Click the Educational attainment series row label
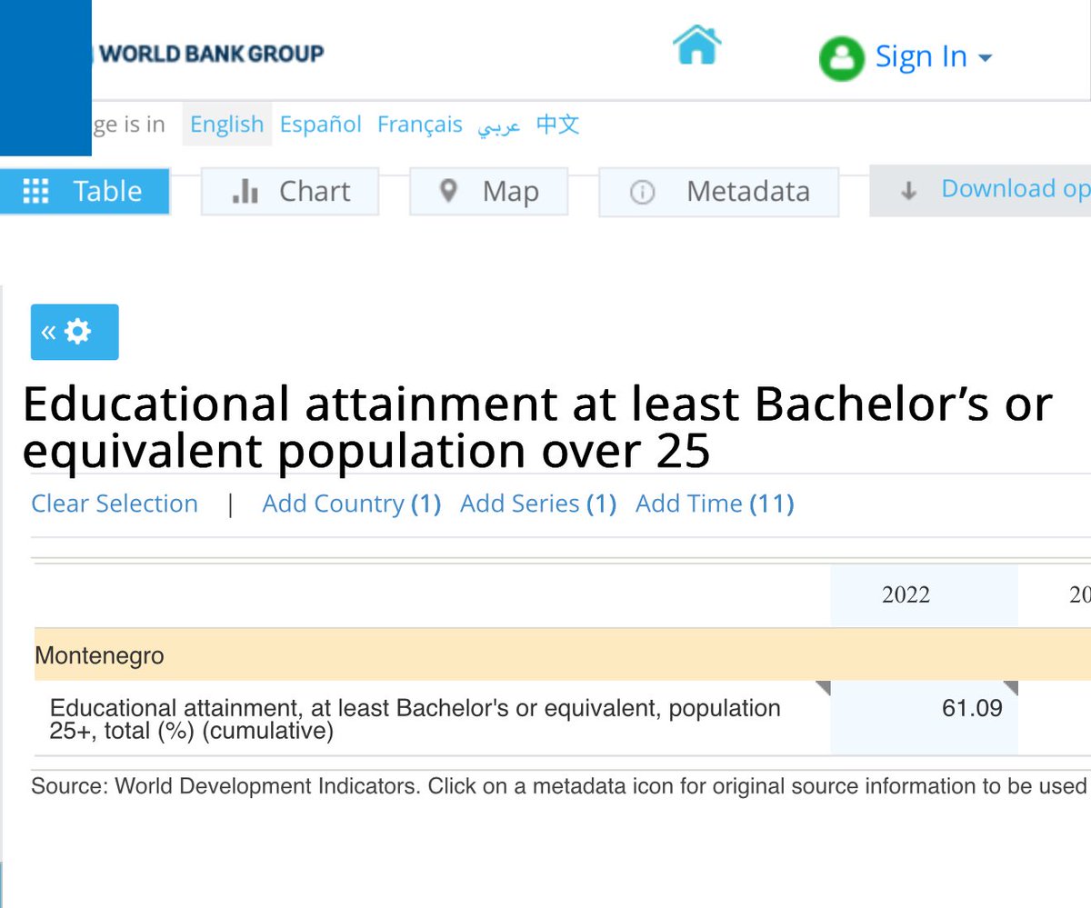 coord(415,719)
